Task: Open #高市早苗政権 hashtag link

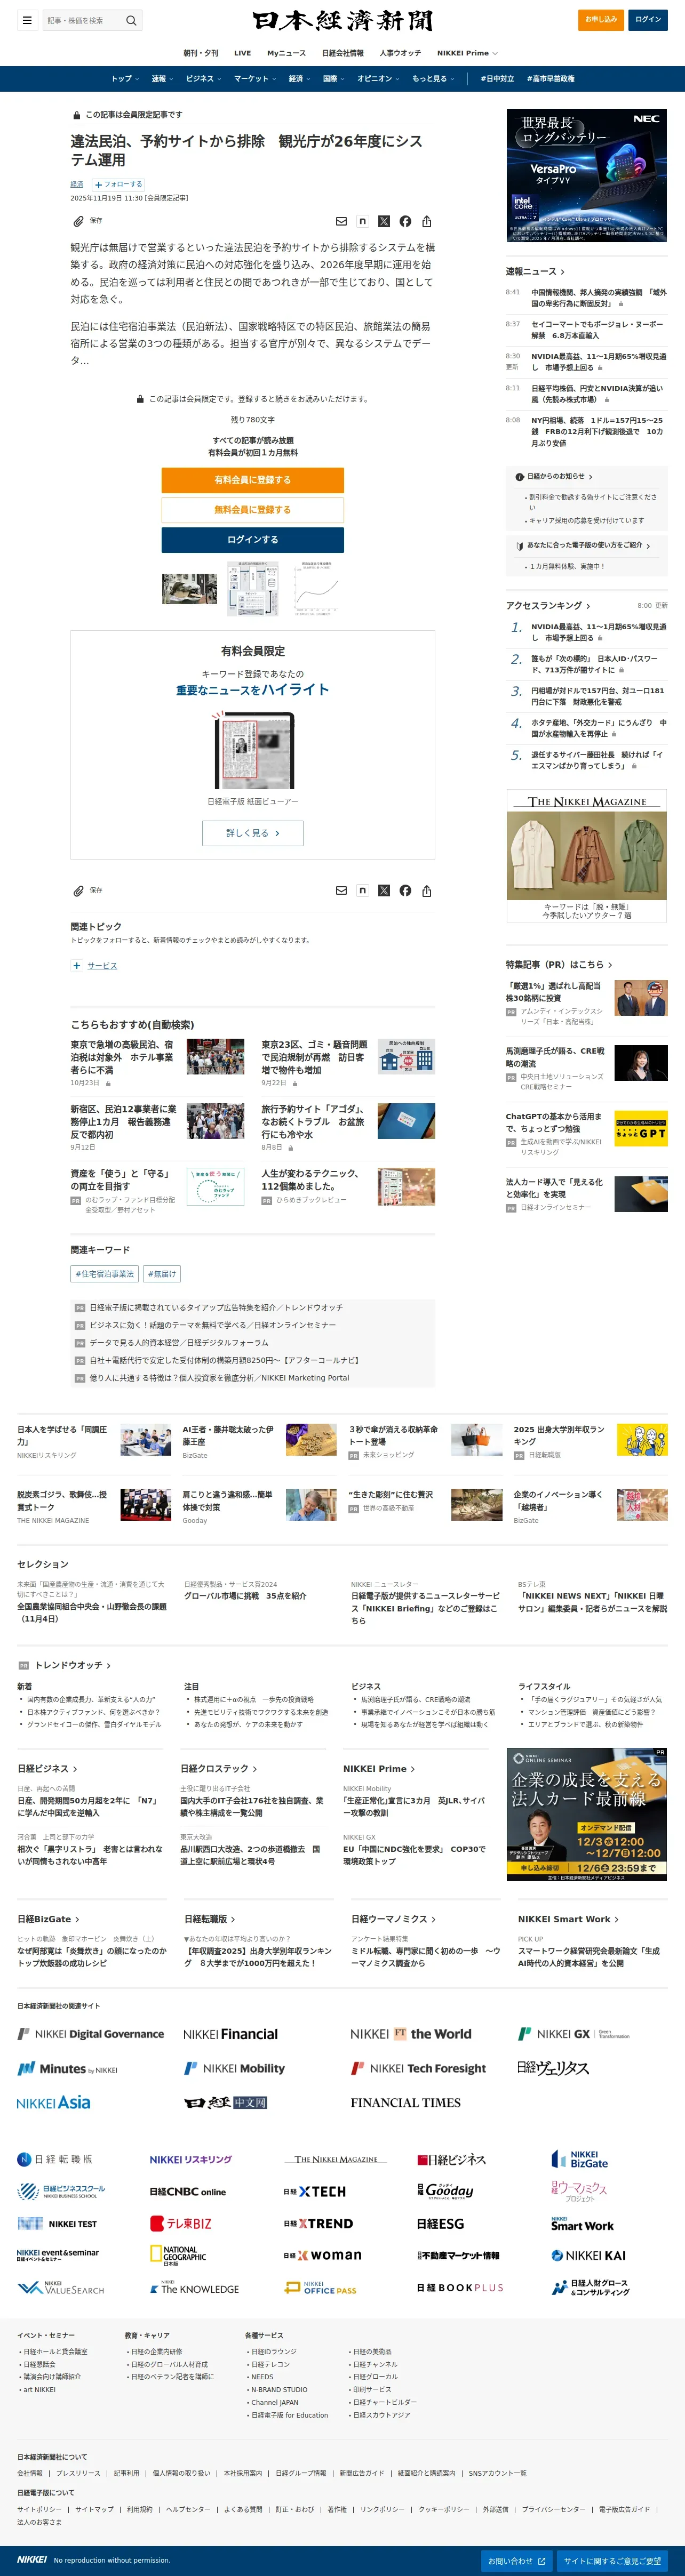Action: coord(551,79)
